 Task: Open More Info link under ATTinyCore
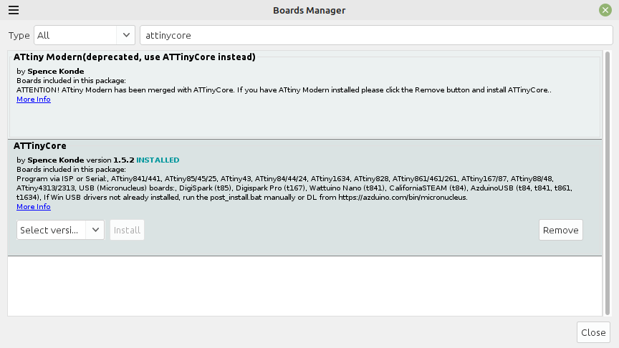(x=34, y=207)
